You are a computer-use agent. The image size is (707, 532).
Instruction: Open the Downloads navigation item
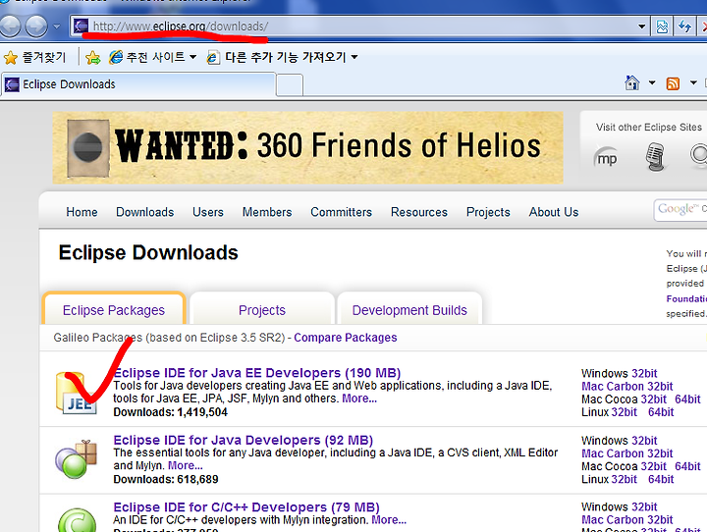[144, 212]
